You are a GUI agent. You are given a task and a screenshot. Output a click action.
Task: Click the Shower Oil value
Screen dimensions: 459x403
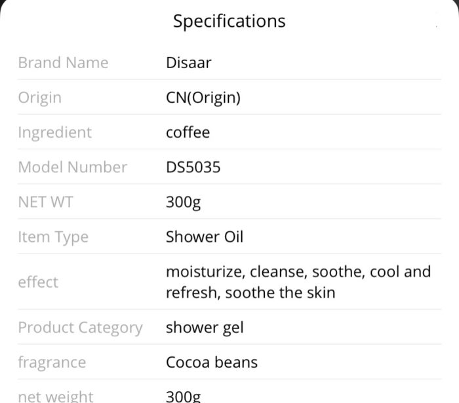click(205, 237)
